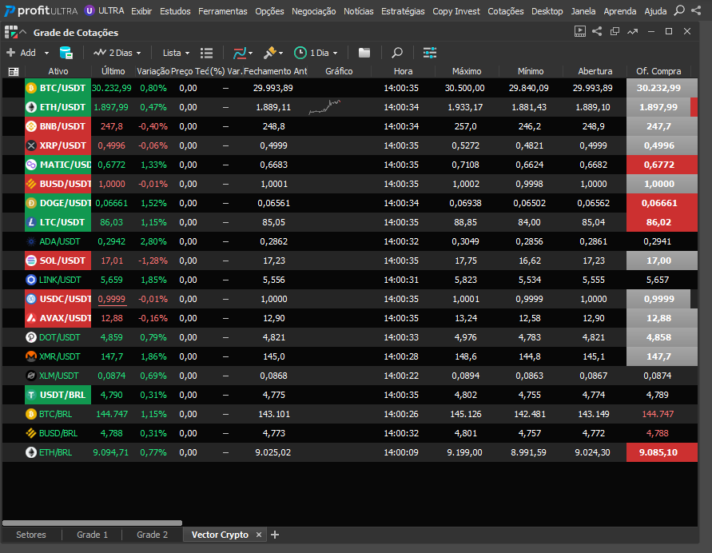Open the folder icon in the toolbar
The width and height of the screenshot is (712, 553).
pos(364,53)
